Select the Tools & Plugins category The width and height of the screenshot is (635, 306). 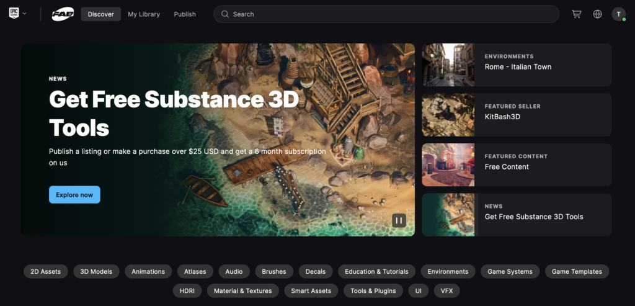click(373, 290)
